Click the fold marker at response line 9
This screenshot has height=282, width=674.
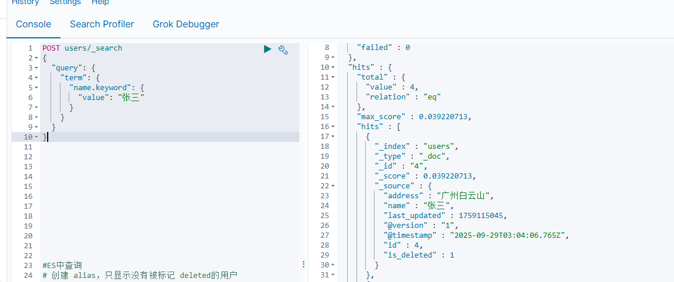[x=333, y=58]
